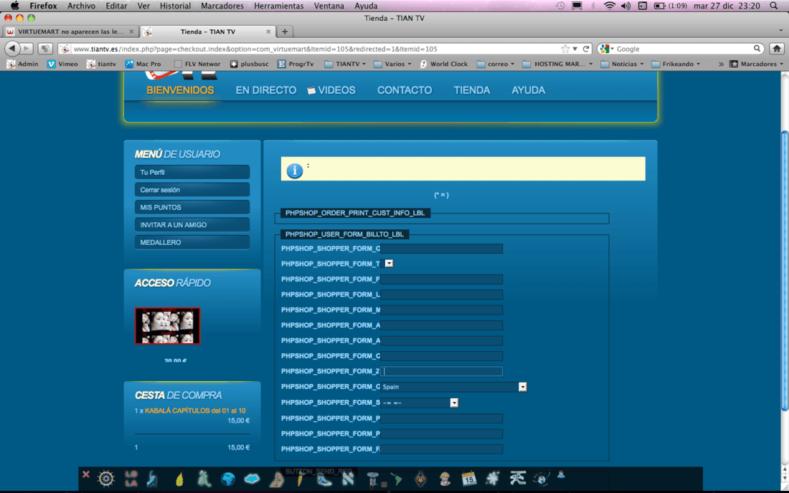Click the volume icon in menu bar
The width and height of the screenshot is (789, 493).
click(x=625, y=6)
